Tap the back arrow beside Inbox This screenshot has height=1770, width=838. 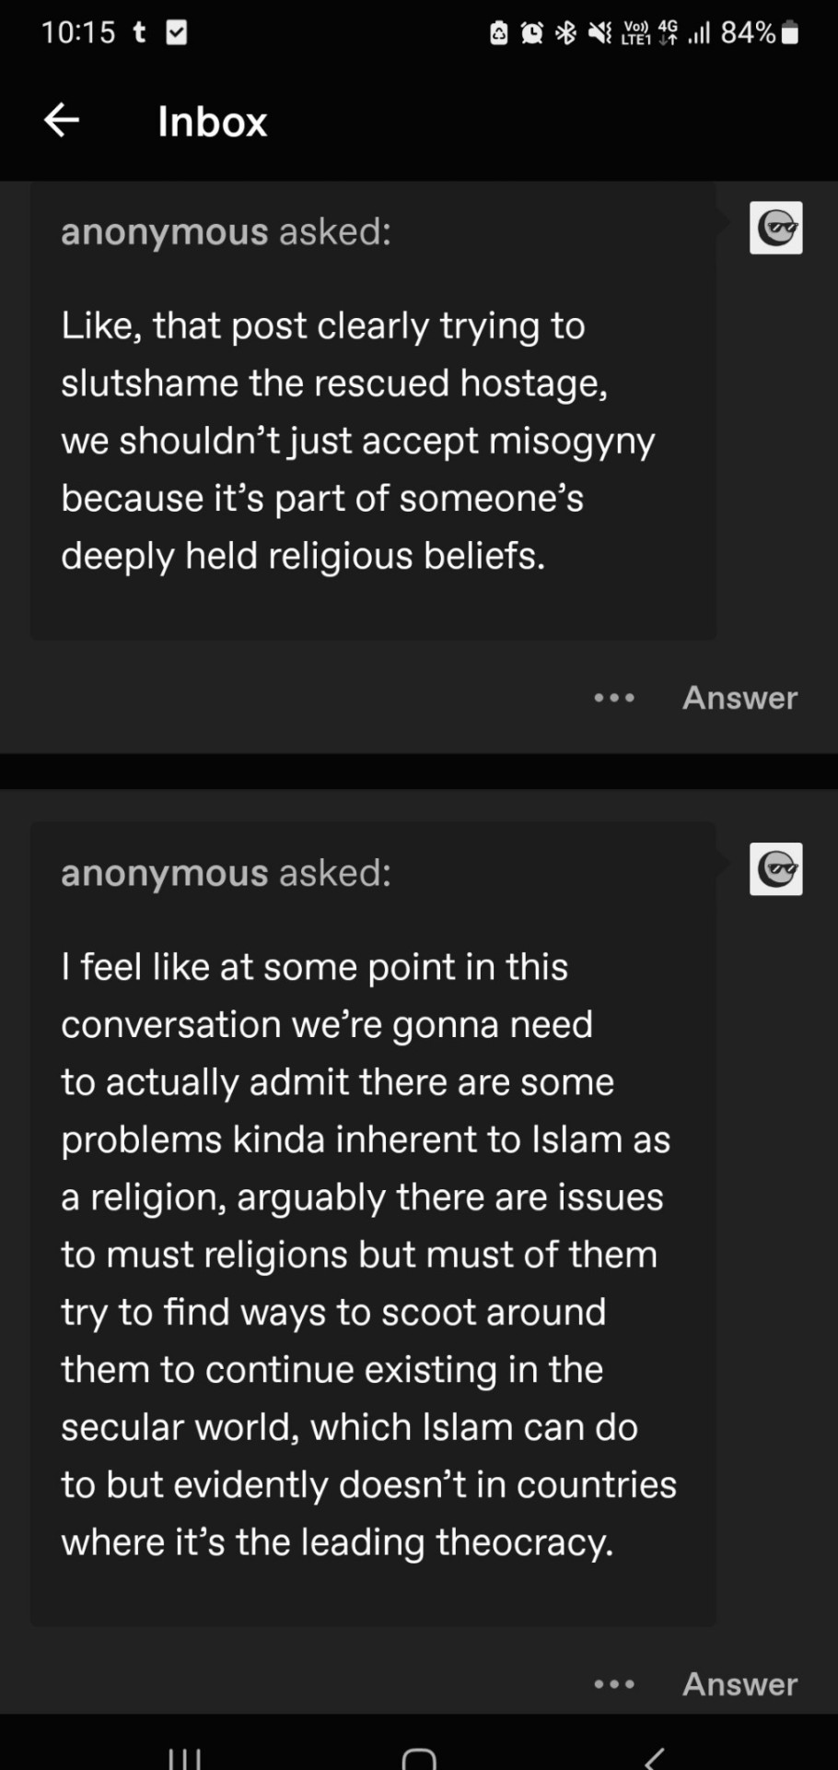[x=62, y=120]
